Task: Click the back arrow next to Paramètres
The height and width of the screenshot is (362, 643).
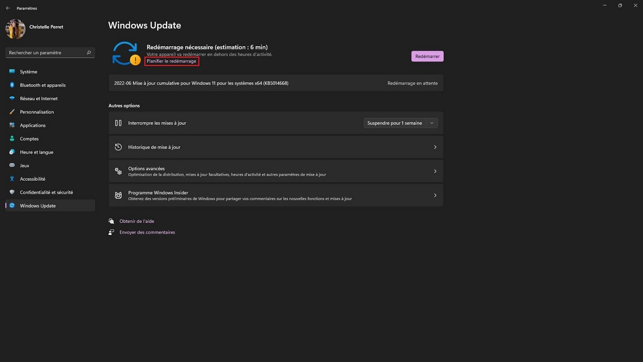Action: click(x=8, y=8)
